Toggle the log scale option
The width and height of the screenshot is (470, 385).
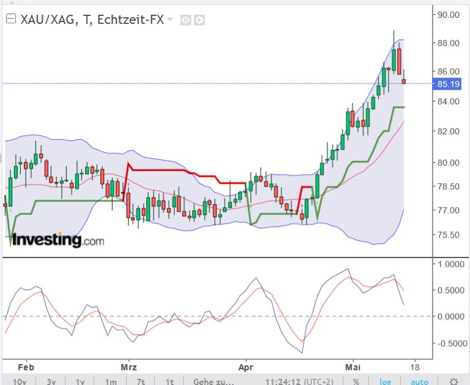pyautogui.click(x=385, y=382)
